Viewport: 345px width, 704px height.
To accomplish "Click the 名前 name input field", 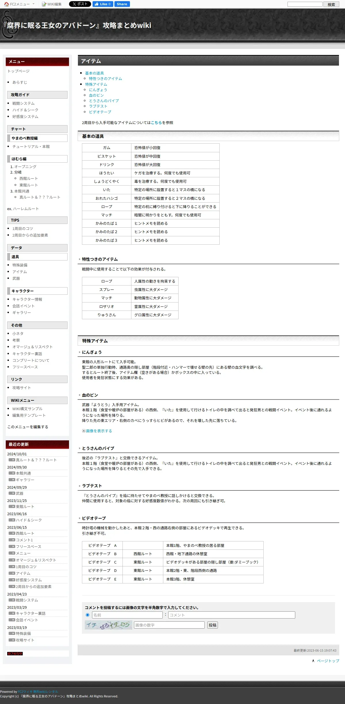I will (x=127, y=615).
